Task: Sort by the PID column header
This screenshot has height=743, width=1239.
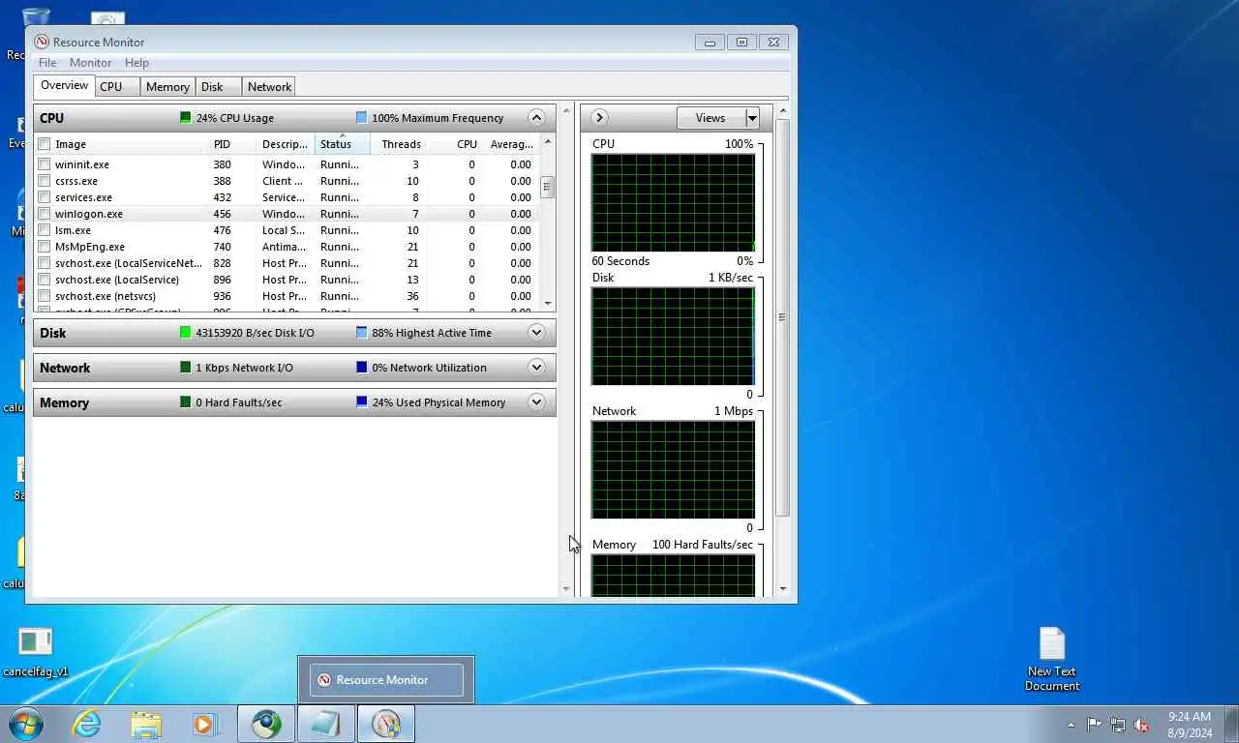Action: click(233, 144)
